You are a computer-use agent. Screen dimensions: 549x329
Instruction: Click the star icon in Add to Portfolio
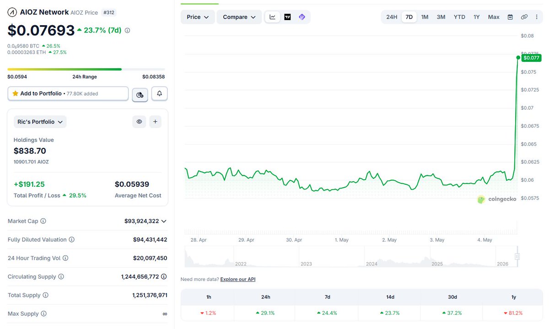click(x=16, y=93)
